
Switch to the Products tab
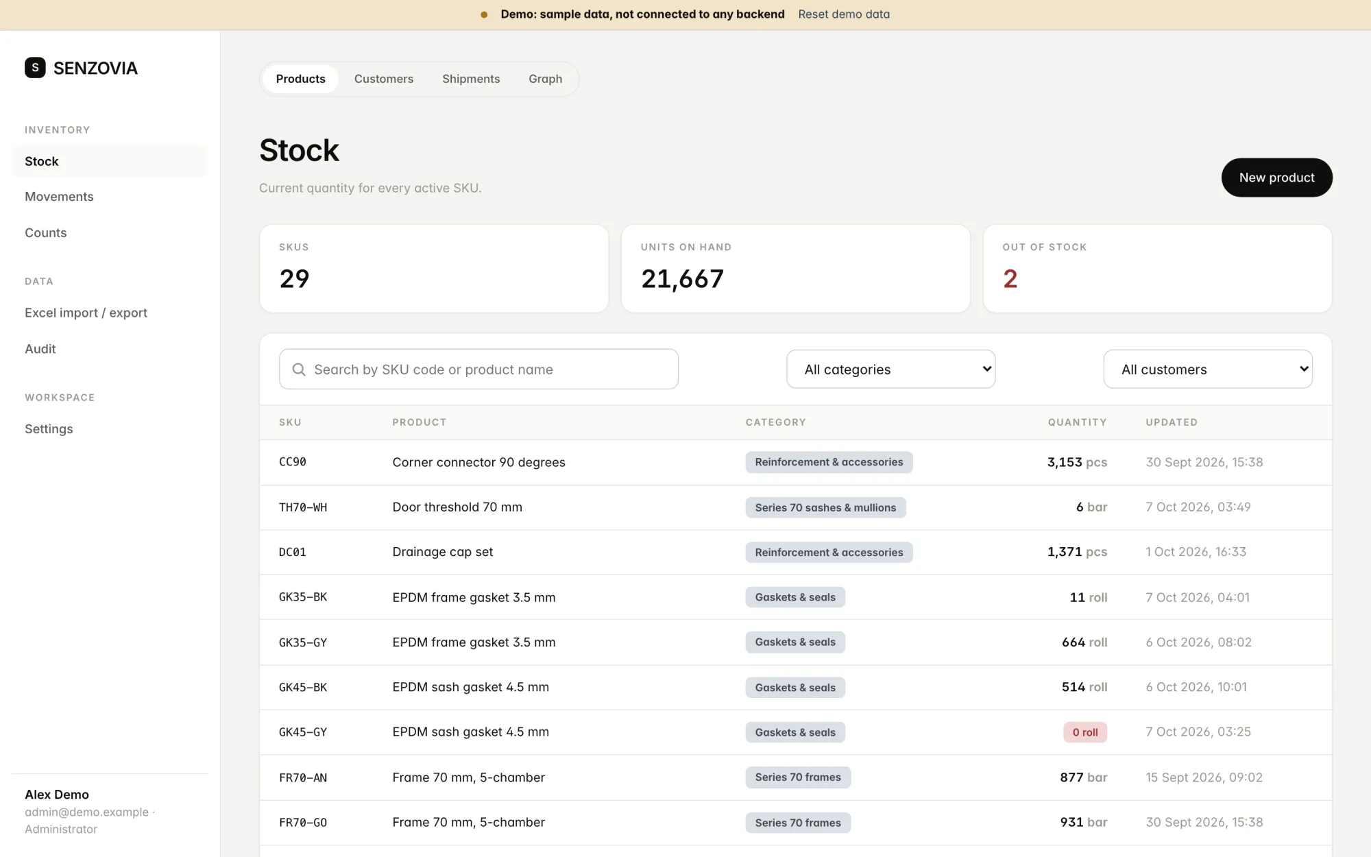(300, 79)
